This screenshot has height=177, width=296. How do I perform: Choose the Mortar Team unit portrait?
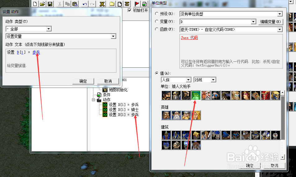(206, 95)
